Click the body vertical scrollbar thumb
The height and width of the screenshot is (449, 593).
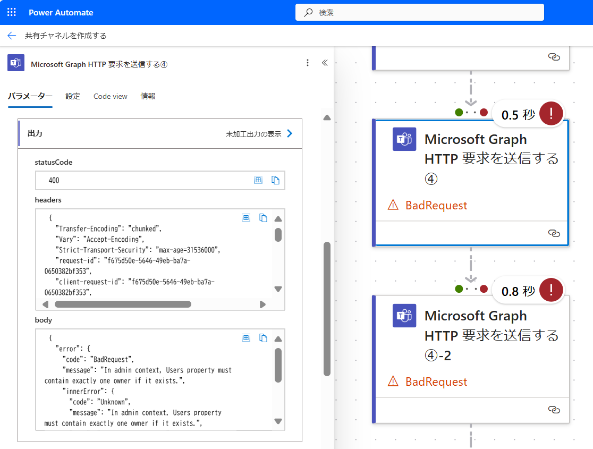pos(278,366)
